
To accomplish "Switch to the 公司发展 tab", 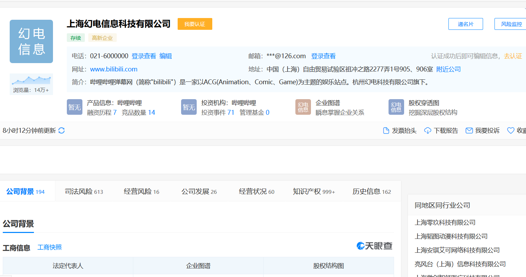I will tap(199, 191).
